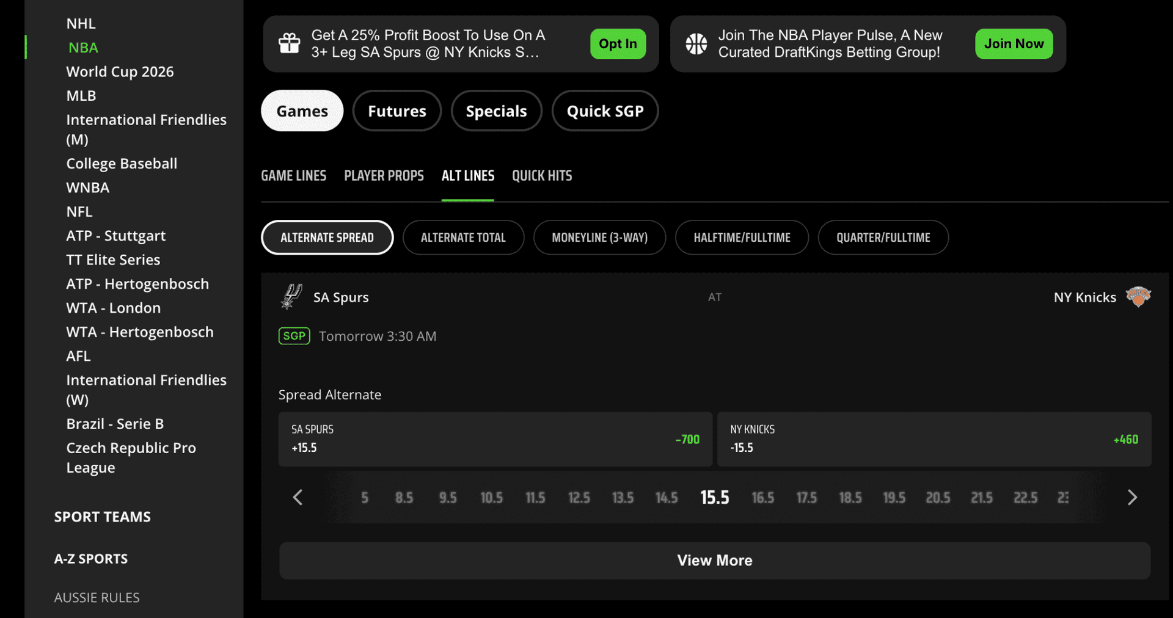Select 17.5 on the spread selector
Image resolution: width=1173 pixels, height=618 pixels.
coord(806,498)
